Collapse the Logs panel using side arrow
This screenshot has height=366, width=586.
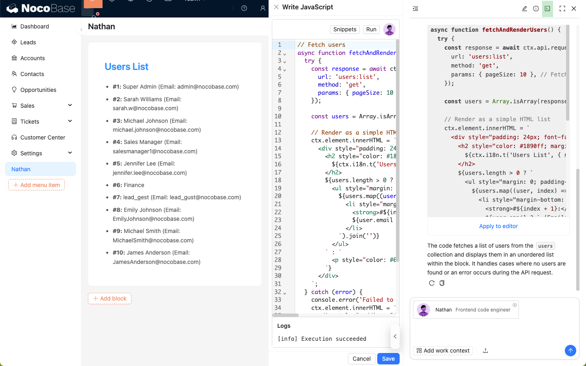(395, 336)
